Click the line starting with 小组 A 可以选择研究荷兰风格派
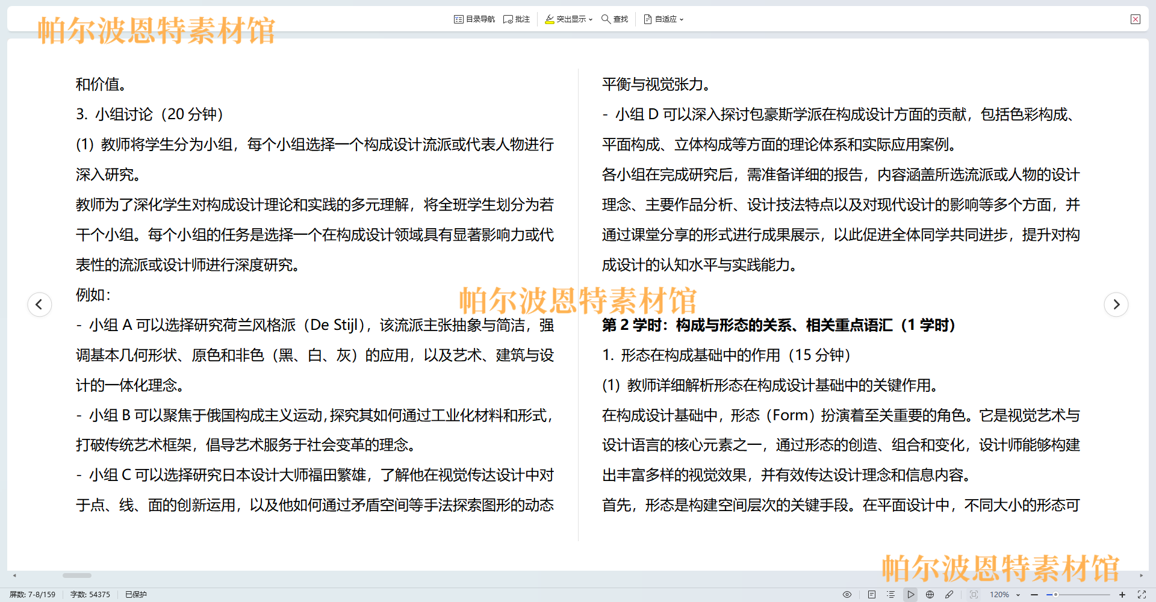The image size is (1156, 602). 315,325
